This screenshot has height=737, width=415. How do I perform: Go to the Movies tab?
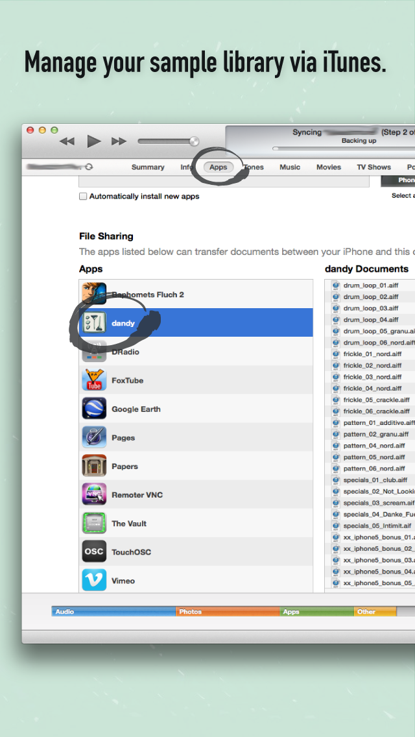click(x=329, y=167)
